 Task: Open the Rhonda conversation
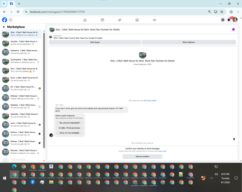pyautogui.click(x=21, y=152)
